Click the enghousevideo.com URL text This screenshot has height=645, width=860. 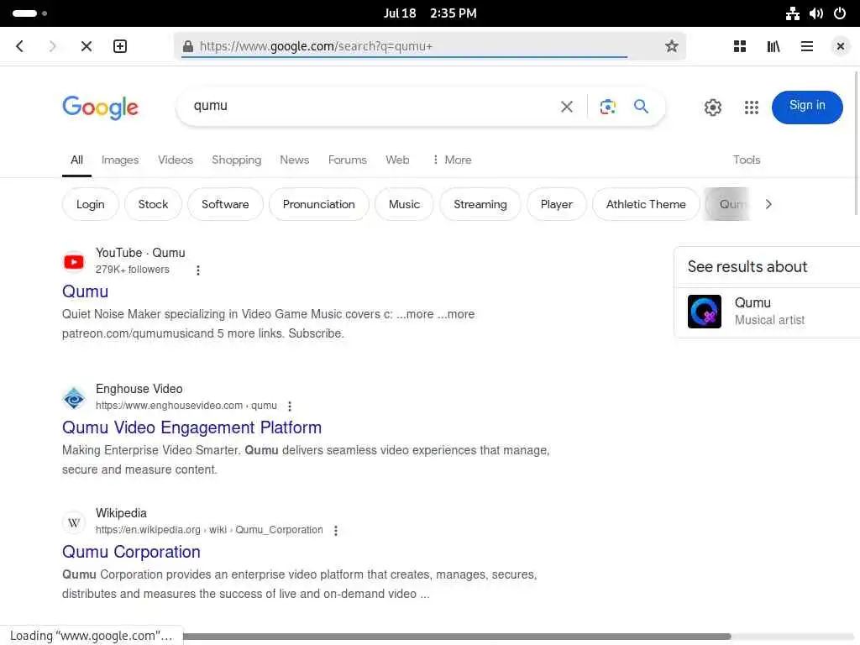tap(186, 406)
